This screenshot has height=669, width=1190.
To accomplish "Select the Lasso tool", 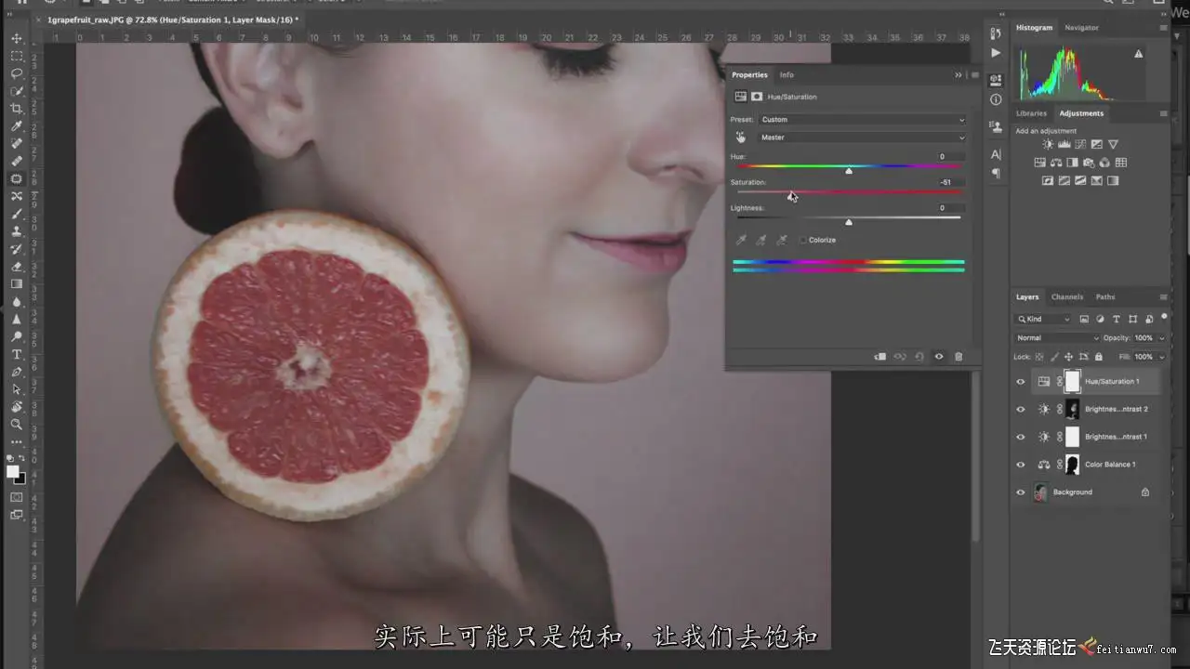I will click(16, 73).
